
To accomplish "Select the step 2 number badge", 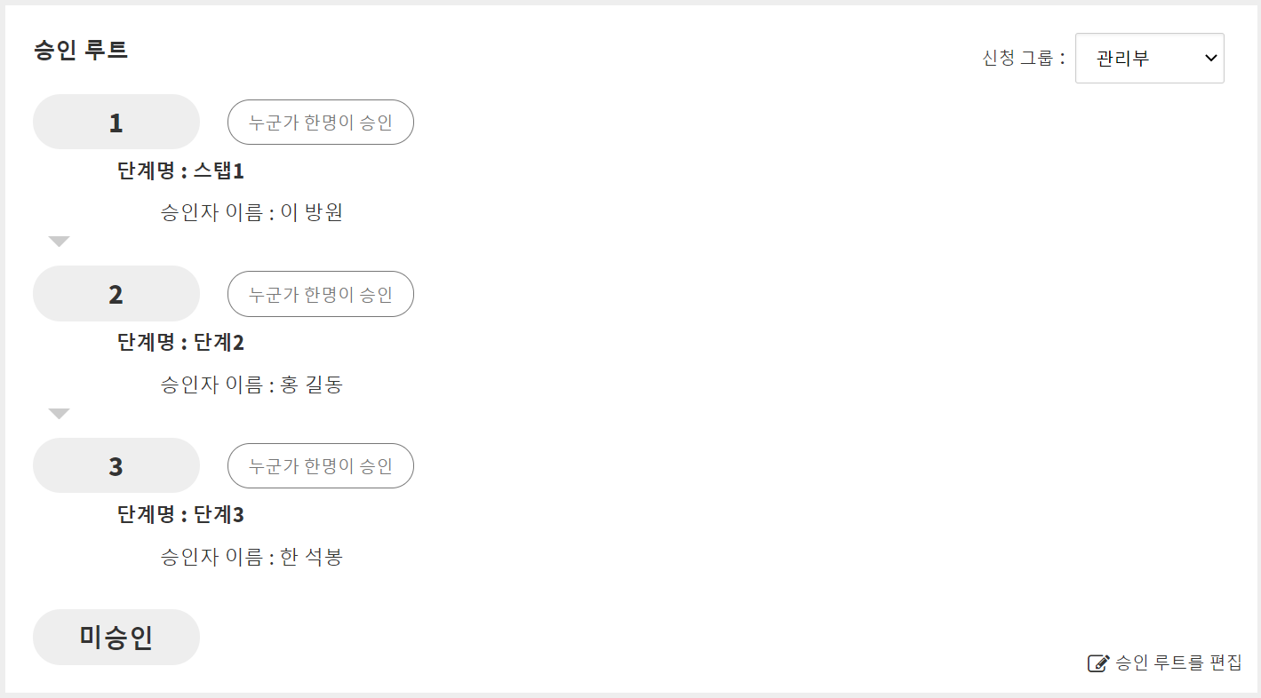I will point(116,294).
